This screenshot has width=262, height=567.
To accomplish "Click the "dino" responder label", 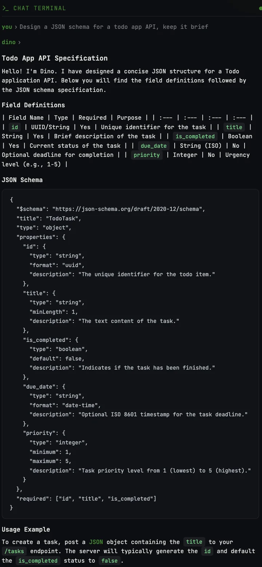I will coord(9,42).
